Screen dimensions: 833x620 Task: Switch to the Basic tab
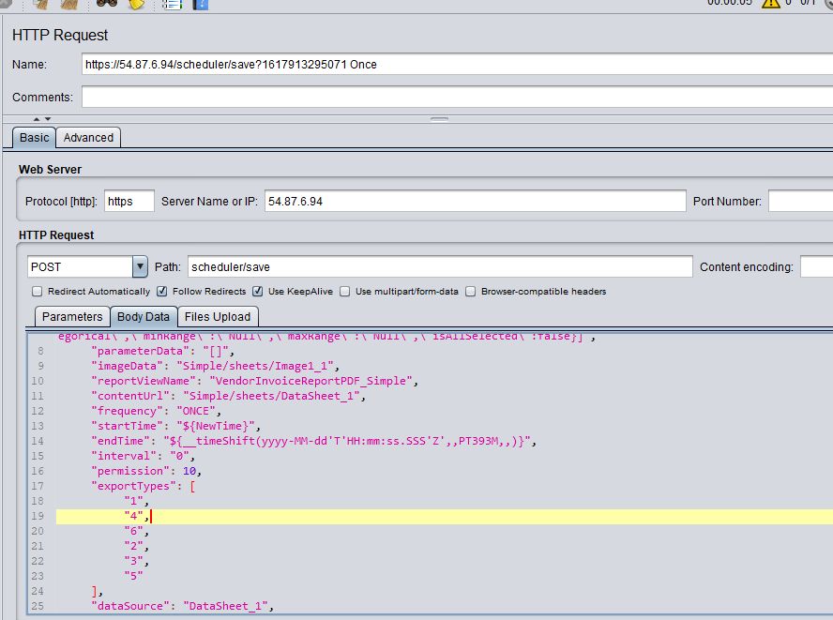[x=34, y=138]
